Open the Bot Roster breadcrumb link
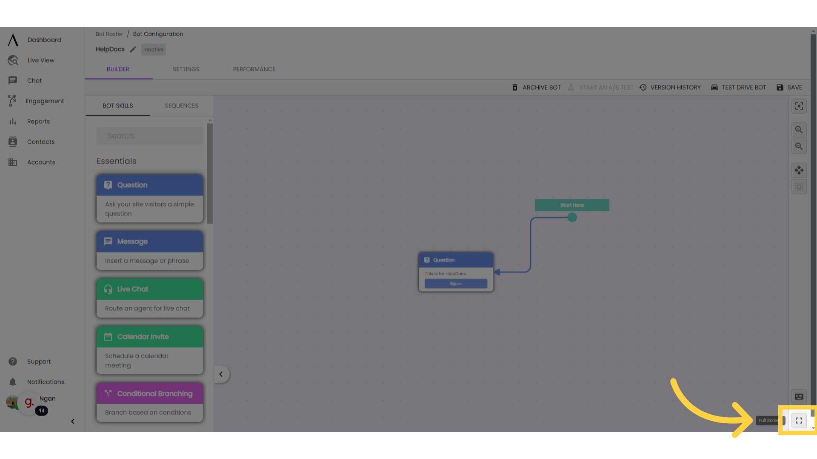 point(109,34)
